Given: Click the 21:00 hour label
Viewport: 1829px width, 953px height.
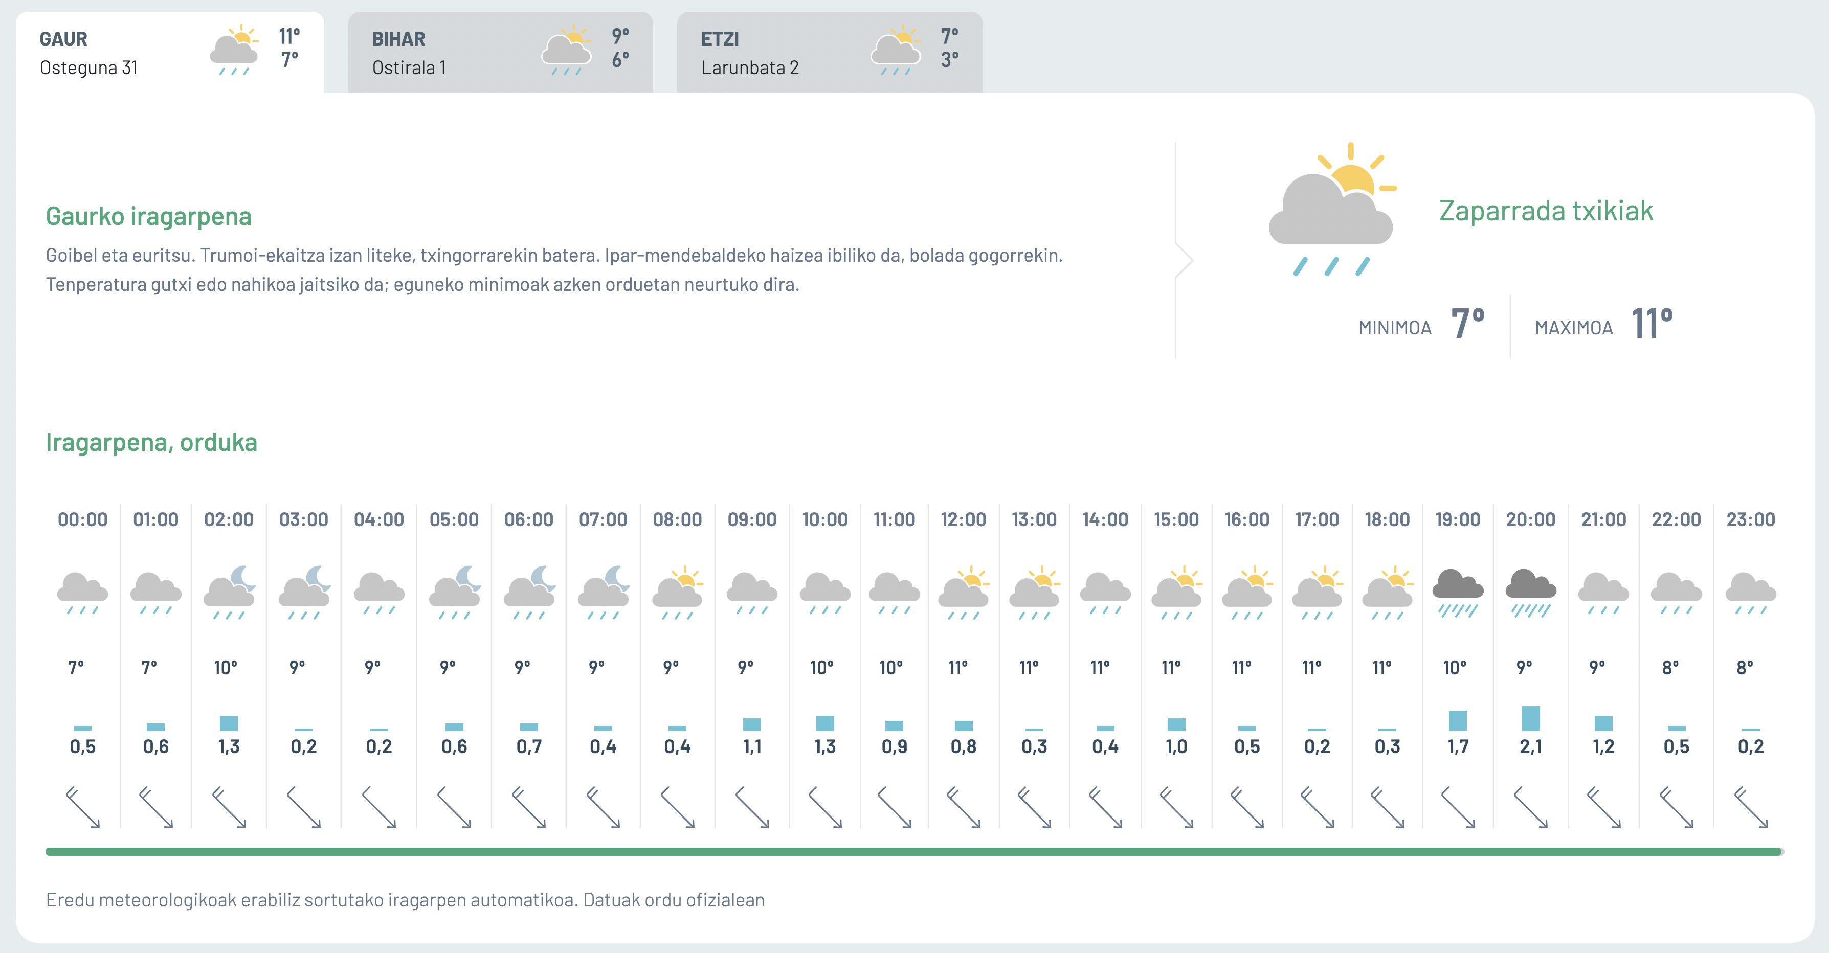Looking at the screenshot, I should click(x=1603, y=519).
